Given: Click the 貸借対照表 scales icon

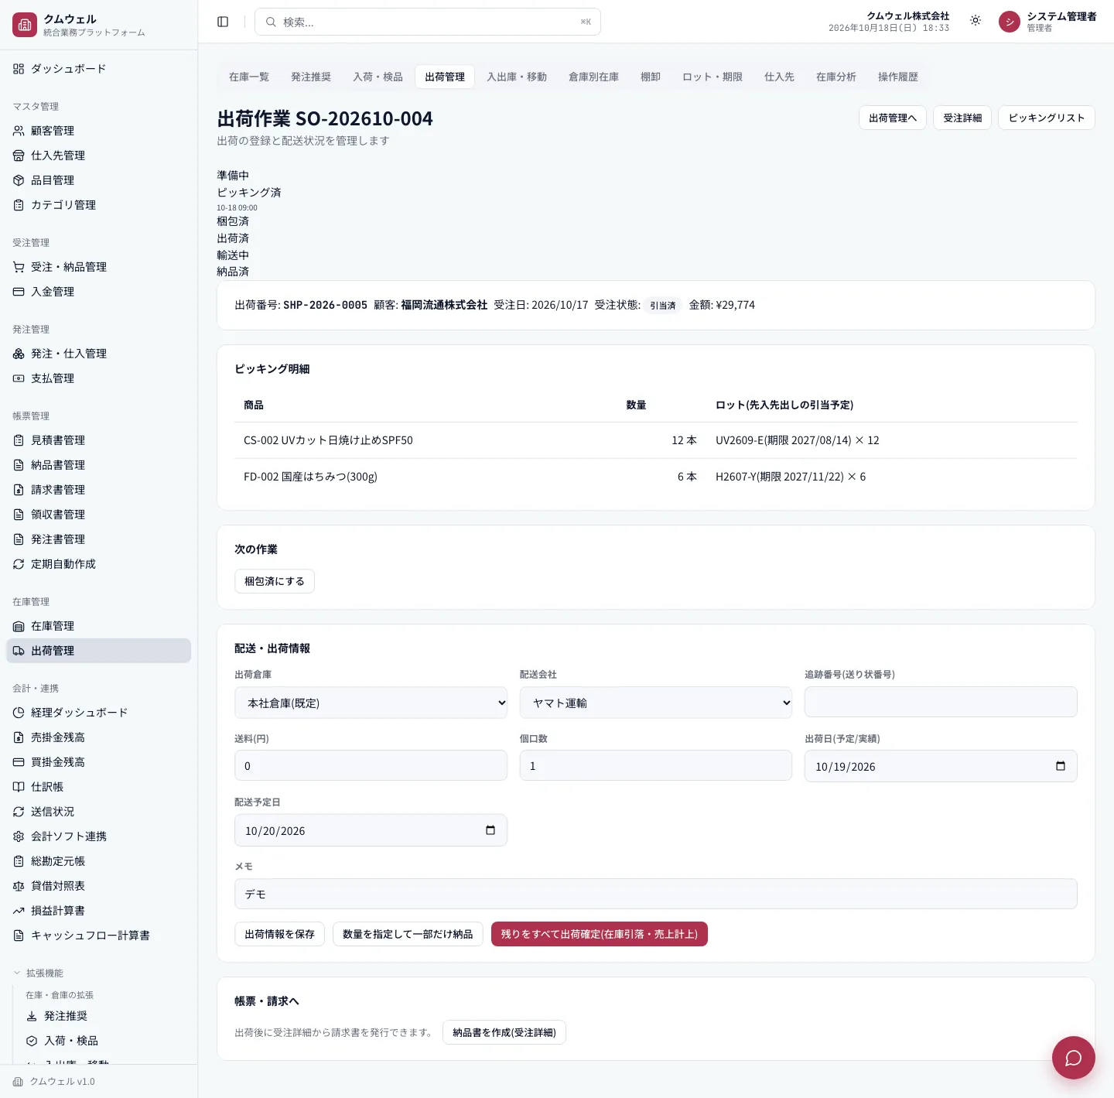Looking at the screenshot, I should (x=19, y=886).
